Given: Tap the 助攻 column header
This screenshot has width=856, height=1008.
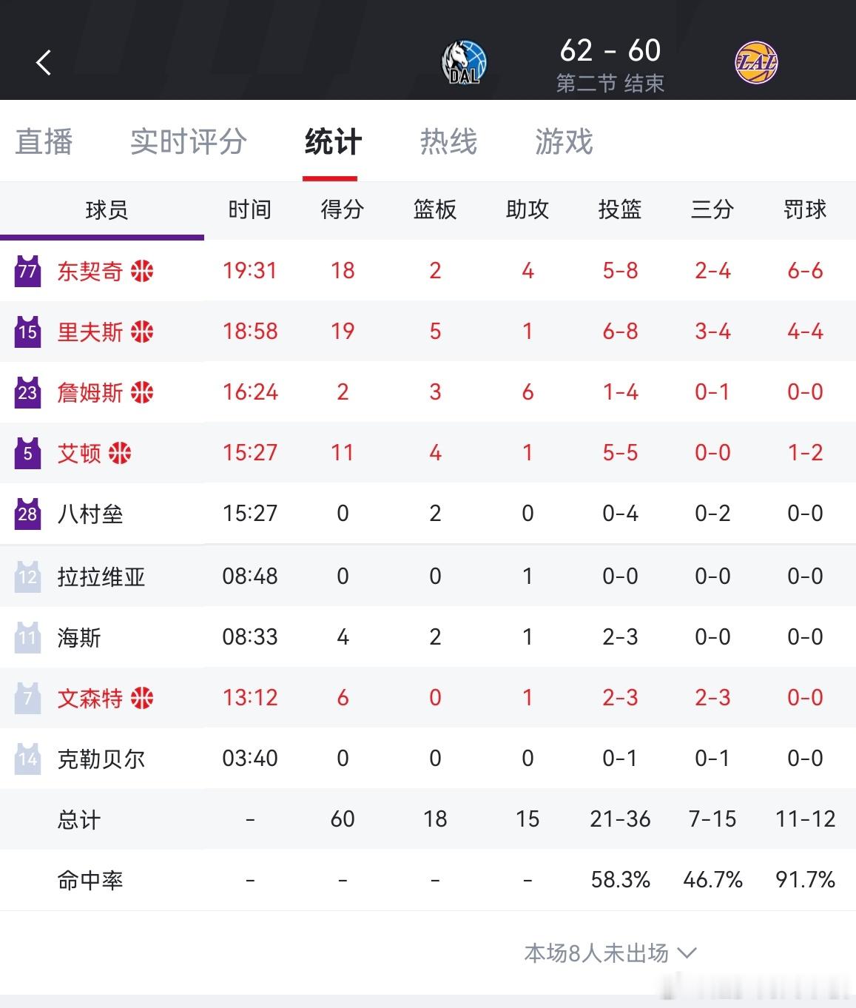Looking at the screenshot, I should (528, 209).
